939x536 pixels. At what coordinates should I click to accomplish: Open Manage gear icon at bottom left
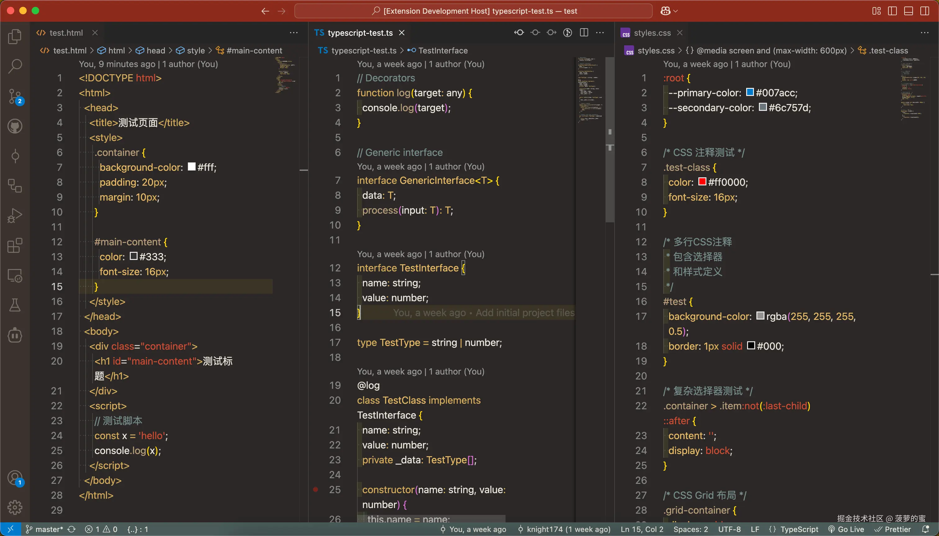tap(15, 507)
